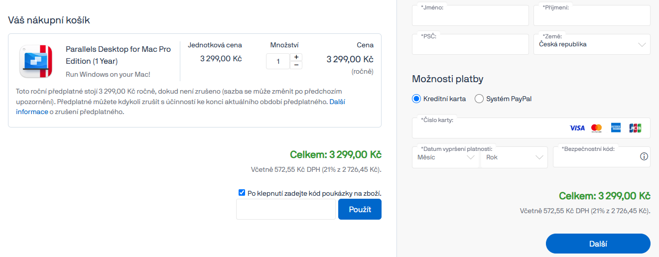Image resolution: width=659 pixels, height=257 pixels.
Task: Open the Země country dropdown
Action: pos(592,44)
